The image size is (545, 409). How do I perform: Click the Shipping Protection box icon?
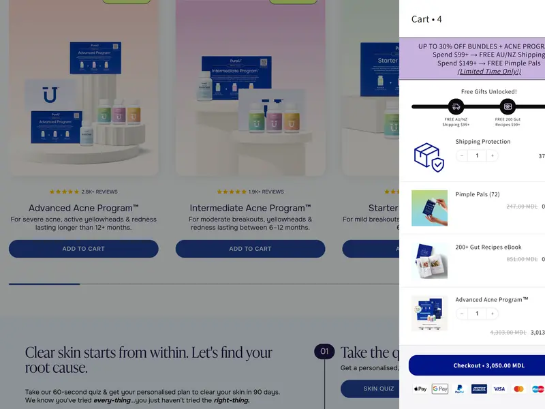pos(429,157)
